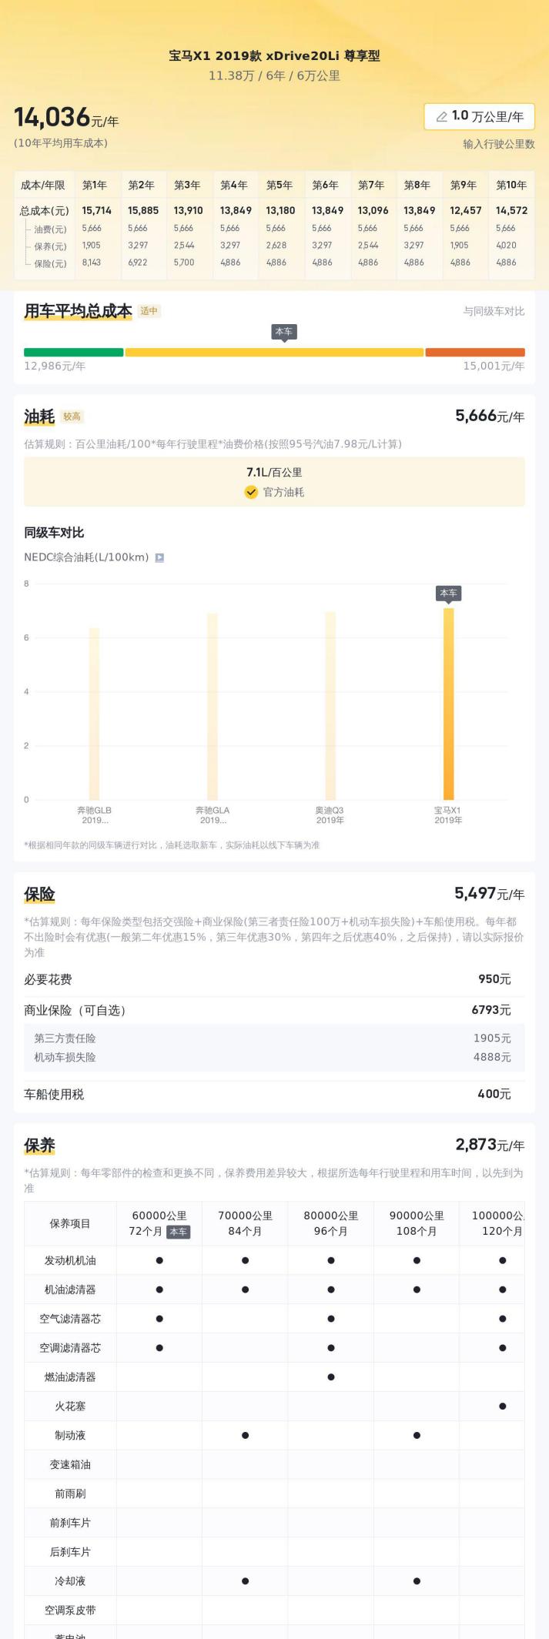Expand the 车船使用税 row
The image size is (549, 1639).
coord(274,1094)
